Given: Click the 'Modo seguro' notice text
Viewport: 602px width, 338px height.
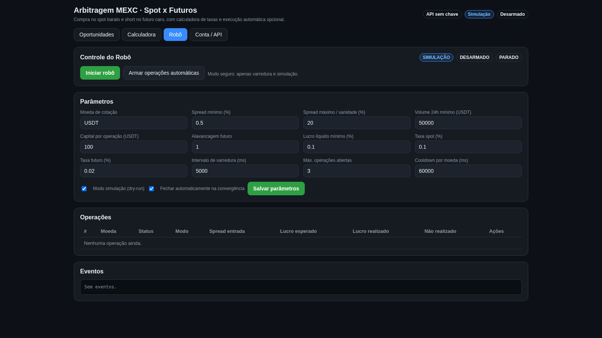Looking at the screenshot, I should point(253,74).
